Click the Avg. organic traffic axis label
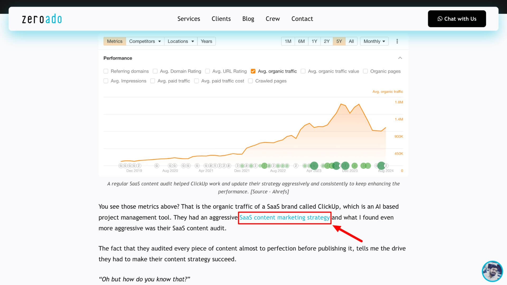Image resolution: width=507 pixels, height=285 pixels. (388, 92)
